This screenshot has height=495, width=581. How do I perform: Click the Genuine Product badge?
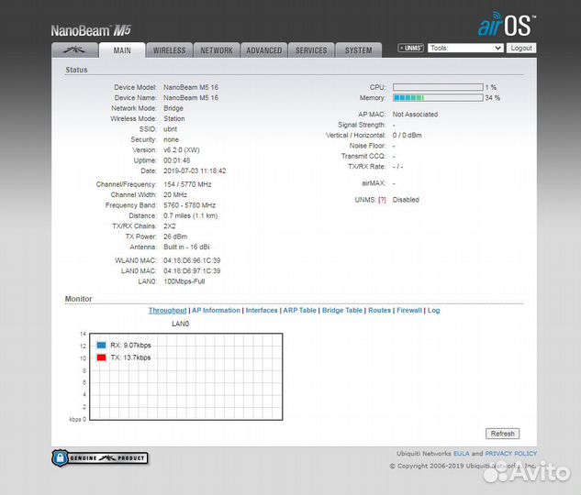click(x=100, y=458)
